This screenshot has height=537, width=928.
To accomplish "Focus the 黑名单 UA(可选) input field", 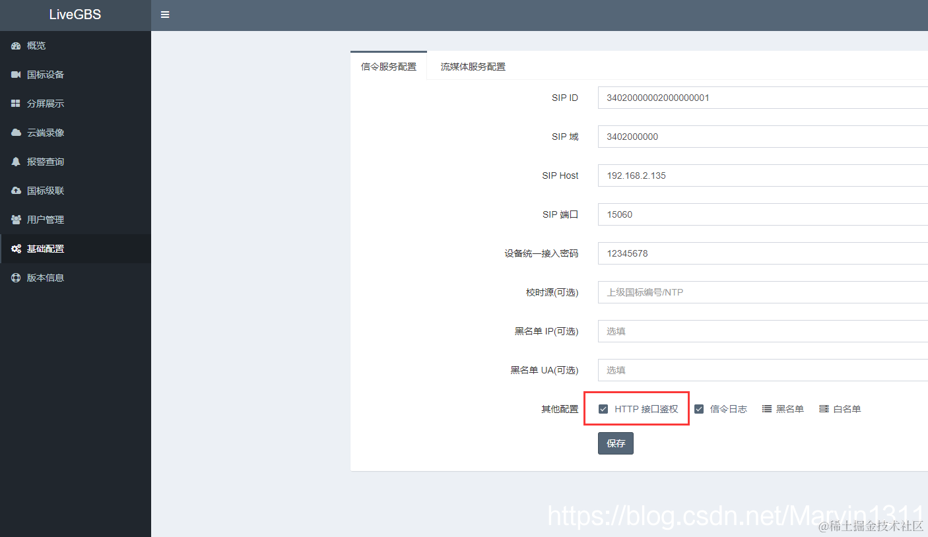I will coord(763,370).
